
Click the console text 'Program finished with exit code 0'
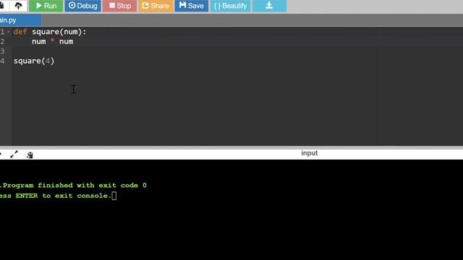pyautogui.click(x=75, y=186)
